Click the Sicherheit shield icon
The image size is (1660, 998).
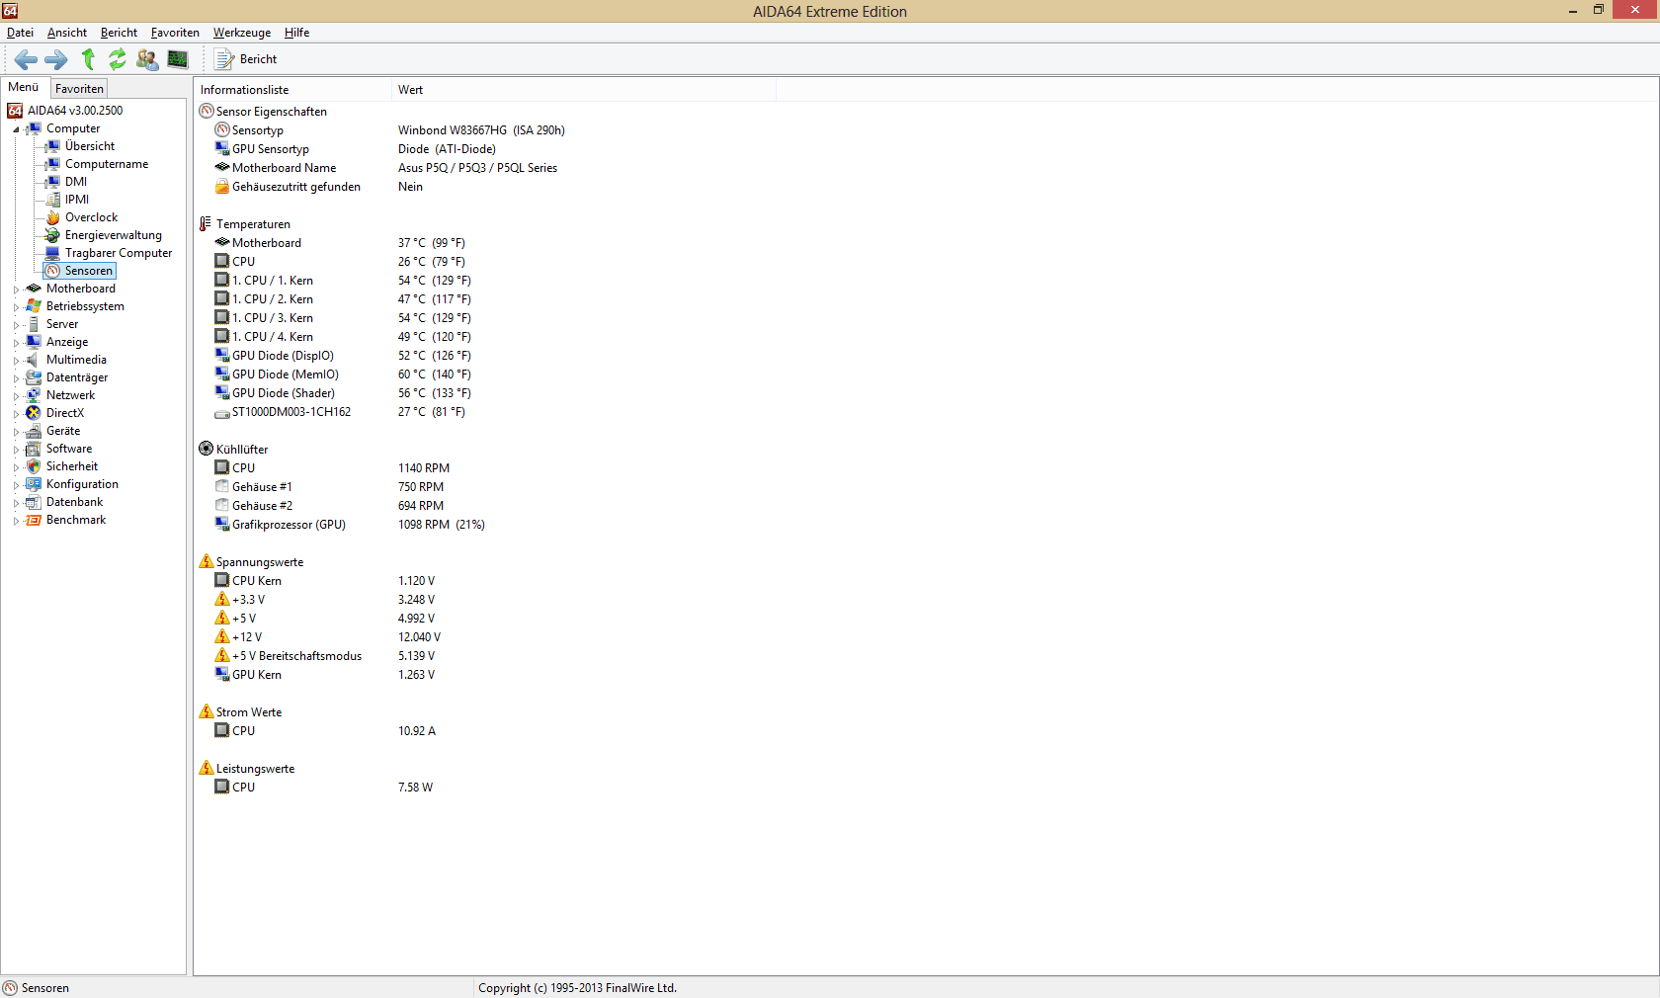pyautogui.click(x=34, y=466)
